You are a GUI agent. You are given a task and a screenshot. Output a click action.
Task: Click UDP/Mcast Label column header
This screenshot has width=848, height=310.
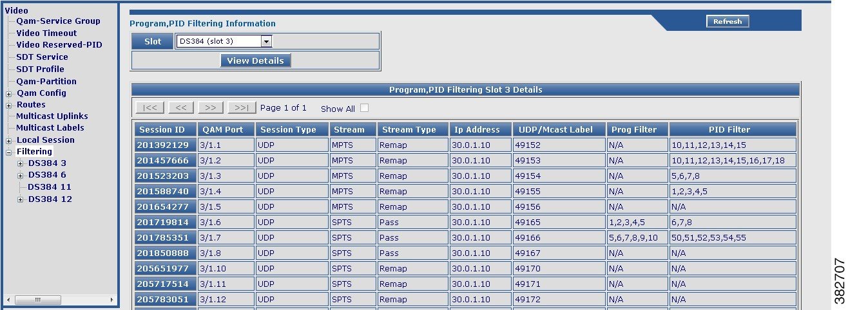[x=559, y=129]
